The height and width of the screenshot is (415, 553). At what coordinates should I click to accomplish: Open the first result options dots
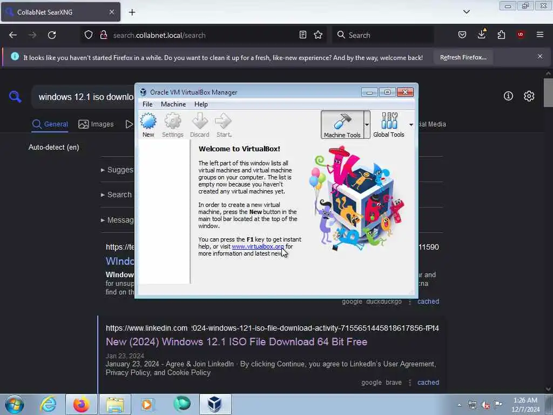(410, 302)
